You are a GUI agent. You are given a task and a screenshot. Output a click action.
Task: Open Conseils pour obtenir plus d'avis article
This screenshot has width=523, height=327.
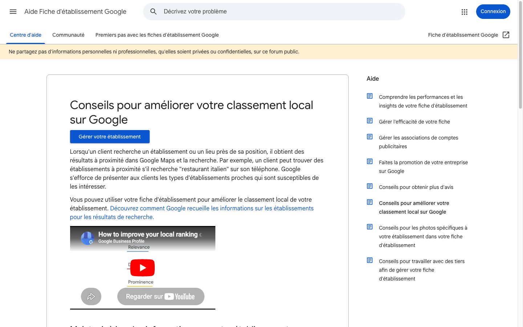[x=416, y=187]
